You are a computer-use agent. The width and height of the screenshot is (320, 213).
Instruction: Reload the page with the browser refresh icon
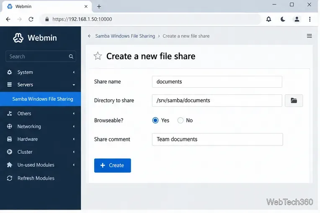[x=31, y=19]
